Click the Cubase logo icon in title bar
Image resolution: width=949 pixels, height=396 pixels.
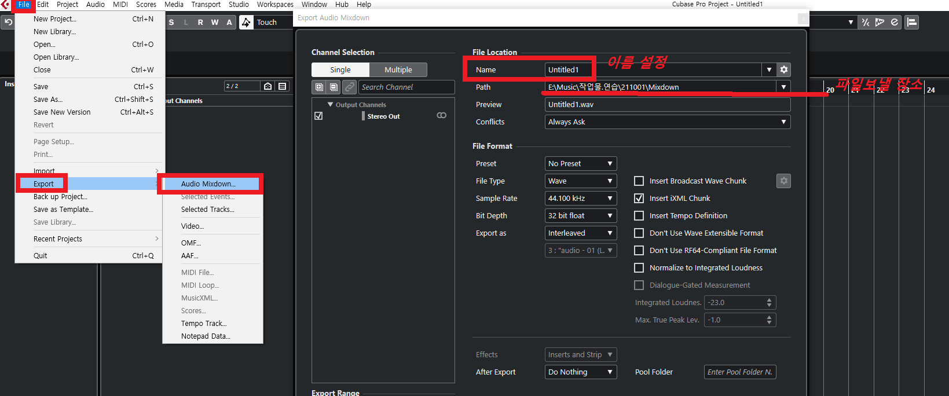pos(5,5)
